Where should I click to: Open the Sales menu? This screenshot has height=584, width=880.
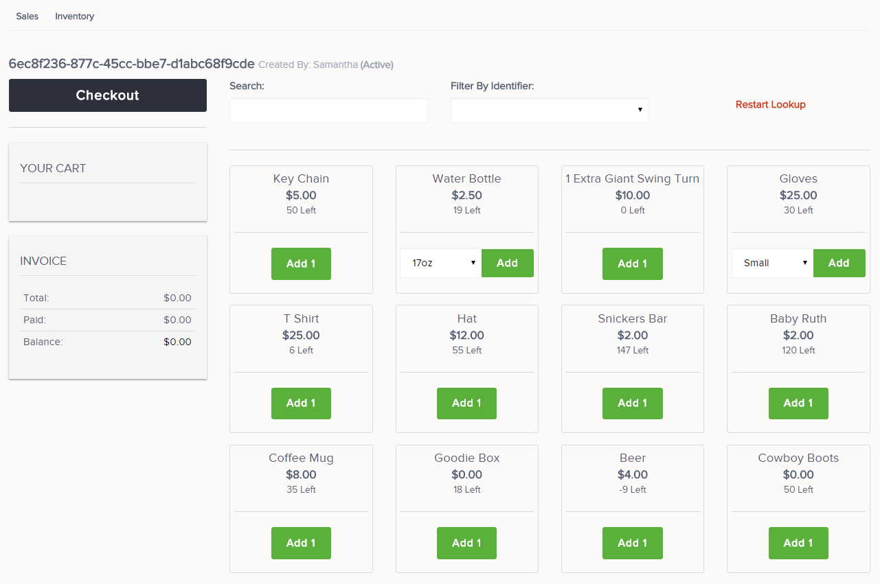[27, 16]
